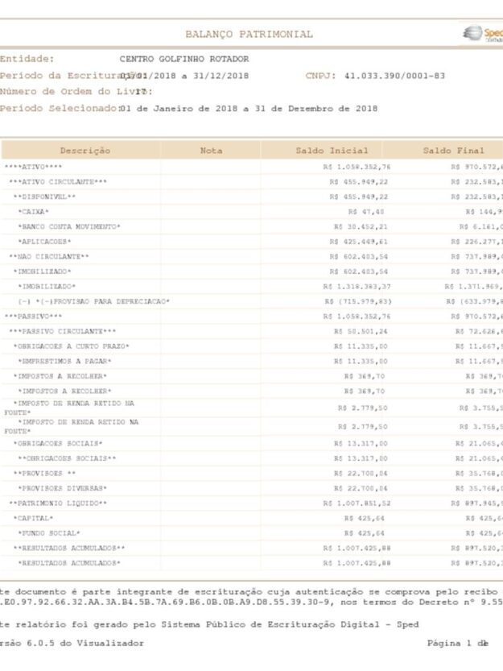The height and width of the screenshot is (671, 503).
Task: Click Provisoes Diversas initial balance R$ 22.700,04
Action: 361,488
